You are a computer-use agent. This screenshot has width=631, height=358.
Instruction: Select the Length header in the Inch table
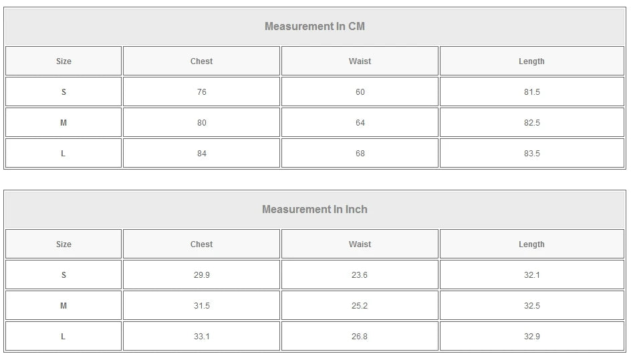click(x=531, y=244)
